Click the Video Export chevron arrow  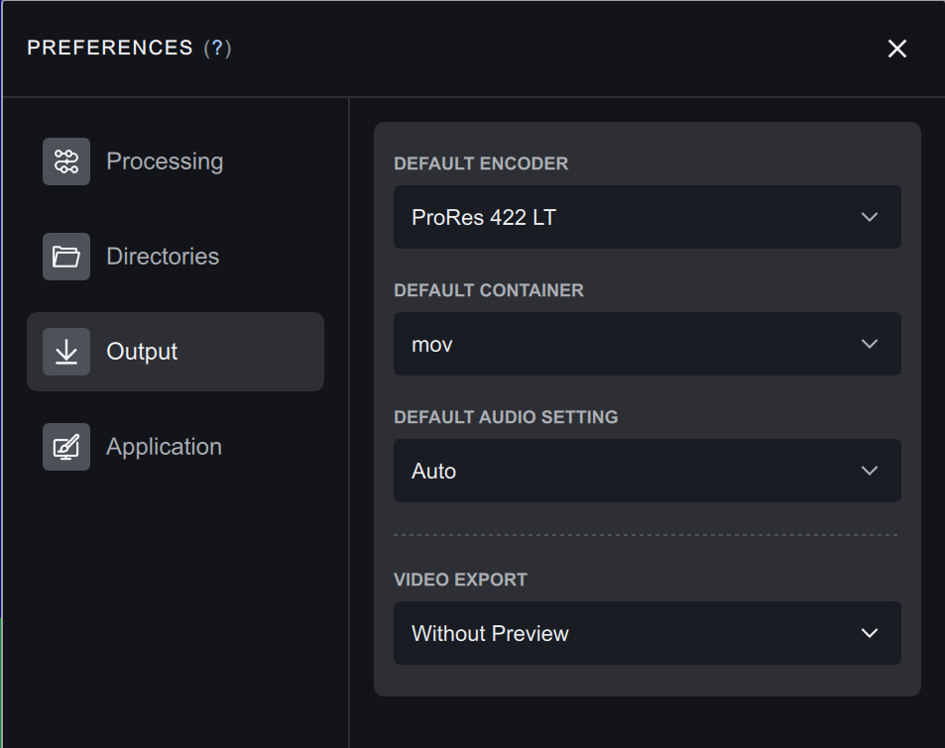[870, 633]
